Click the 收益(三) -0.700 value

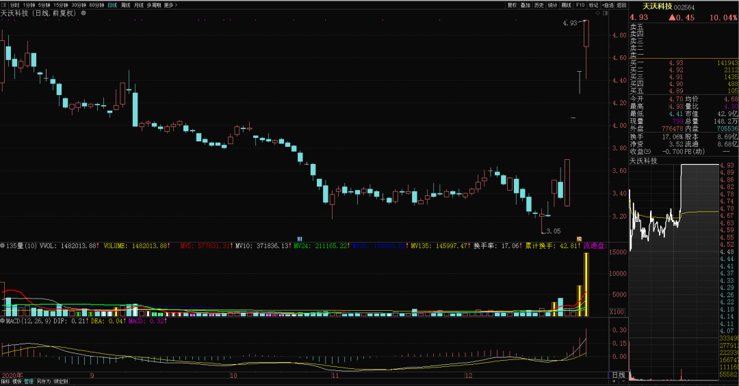tap(673, 152)
